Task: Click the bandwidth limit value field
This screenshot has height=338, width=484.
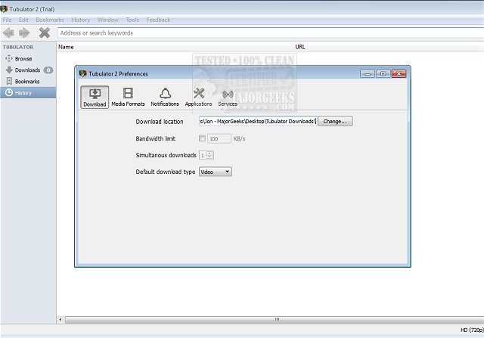Action: [219, 138]
